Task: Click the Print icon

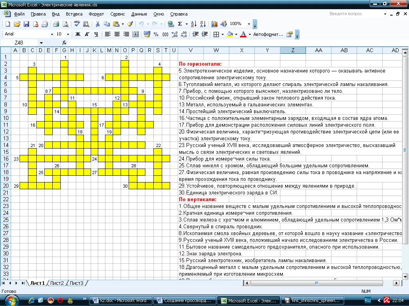Action: 56,24
